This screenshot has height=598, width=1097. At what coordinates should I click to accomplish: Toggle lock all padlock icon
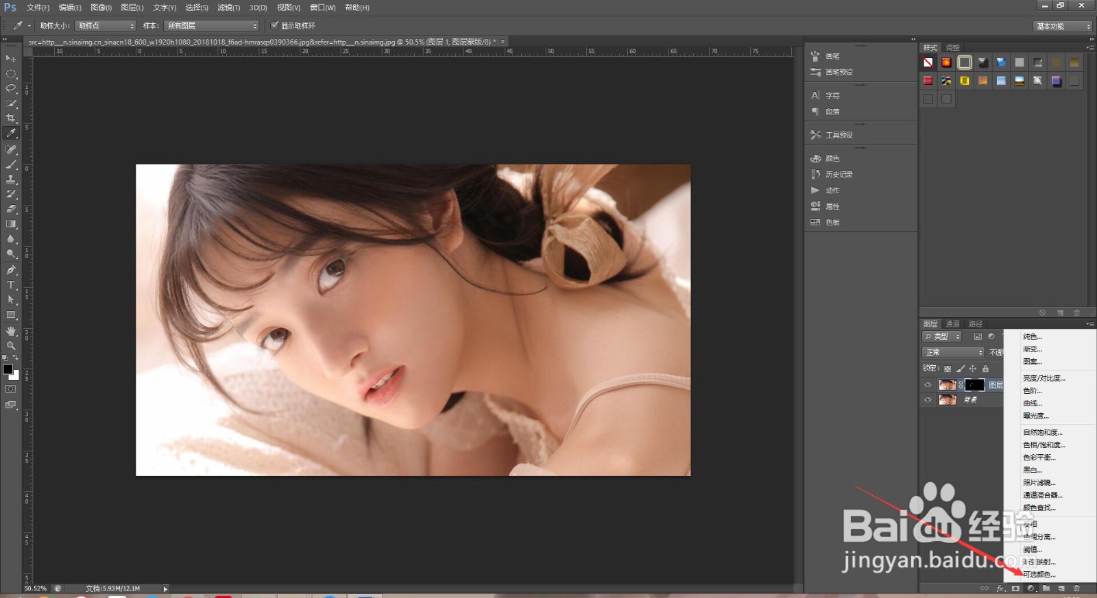click(x=985, y=369)
